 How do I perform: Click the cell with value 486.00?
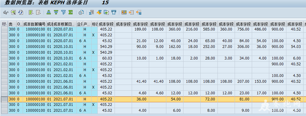tap(261, 29)
